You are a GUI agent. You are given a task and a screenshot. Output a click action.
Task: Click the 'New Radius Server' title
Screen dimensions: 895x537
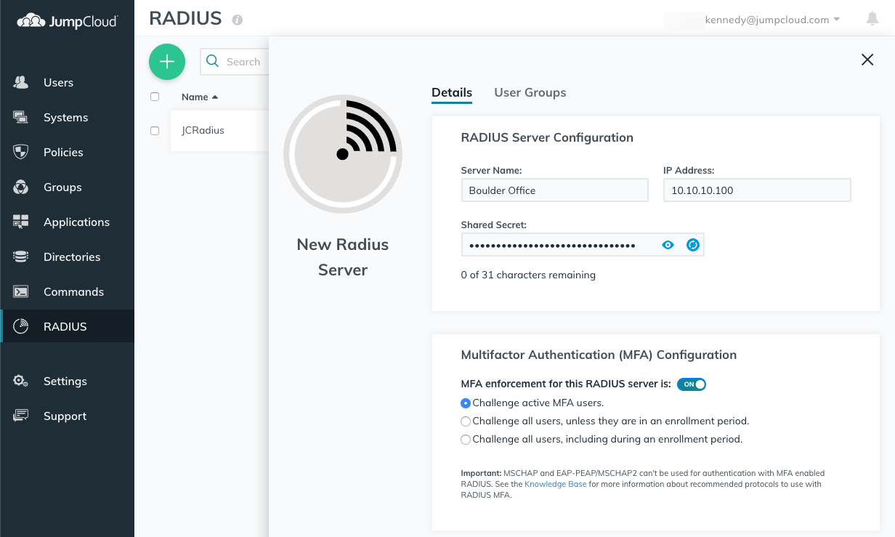[x=343, y=257]
